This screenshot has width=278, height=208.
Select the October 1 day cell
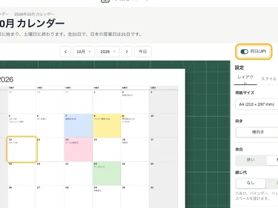pos(107,102)
